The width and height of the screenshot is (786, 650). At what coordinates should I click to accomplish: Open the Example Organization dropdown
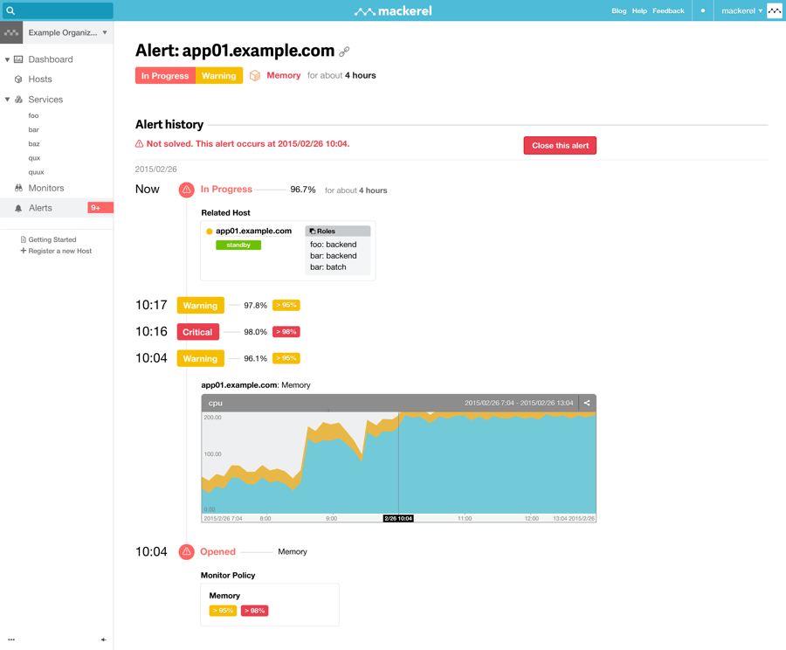(x=105, y=33)
